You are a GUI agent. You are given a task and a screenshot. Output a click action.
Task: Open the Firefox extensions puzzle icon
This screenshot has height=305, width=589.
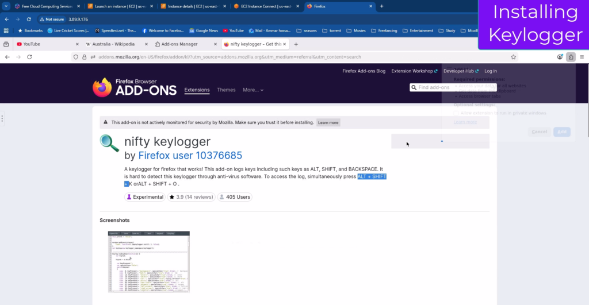pos(571,57)
